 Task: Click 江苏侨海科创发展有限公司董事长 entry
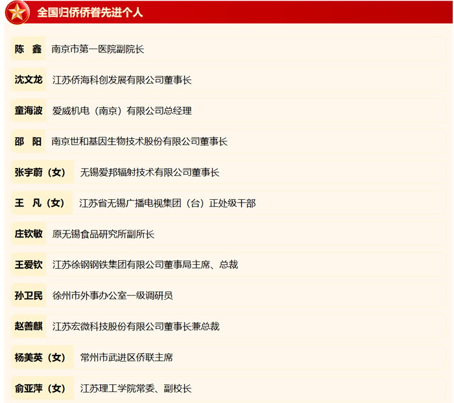pos(121,80)
